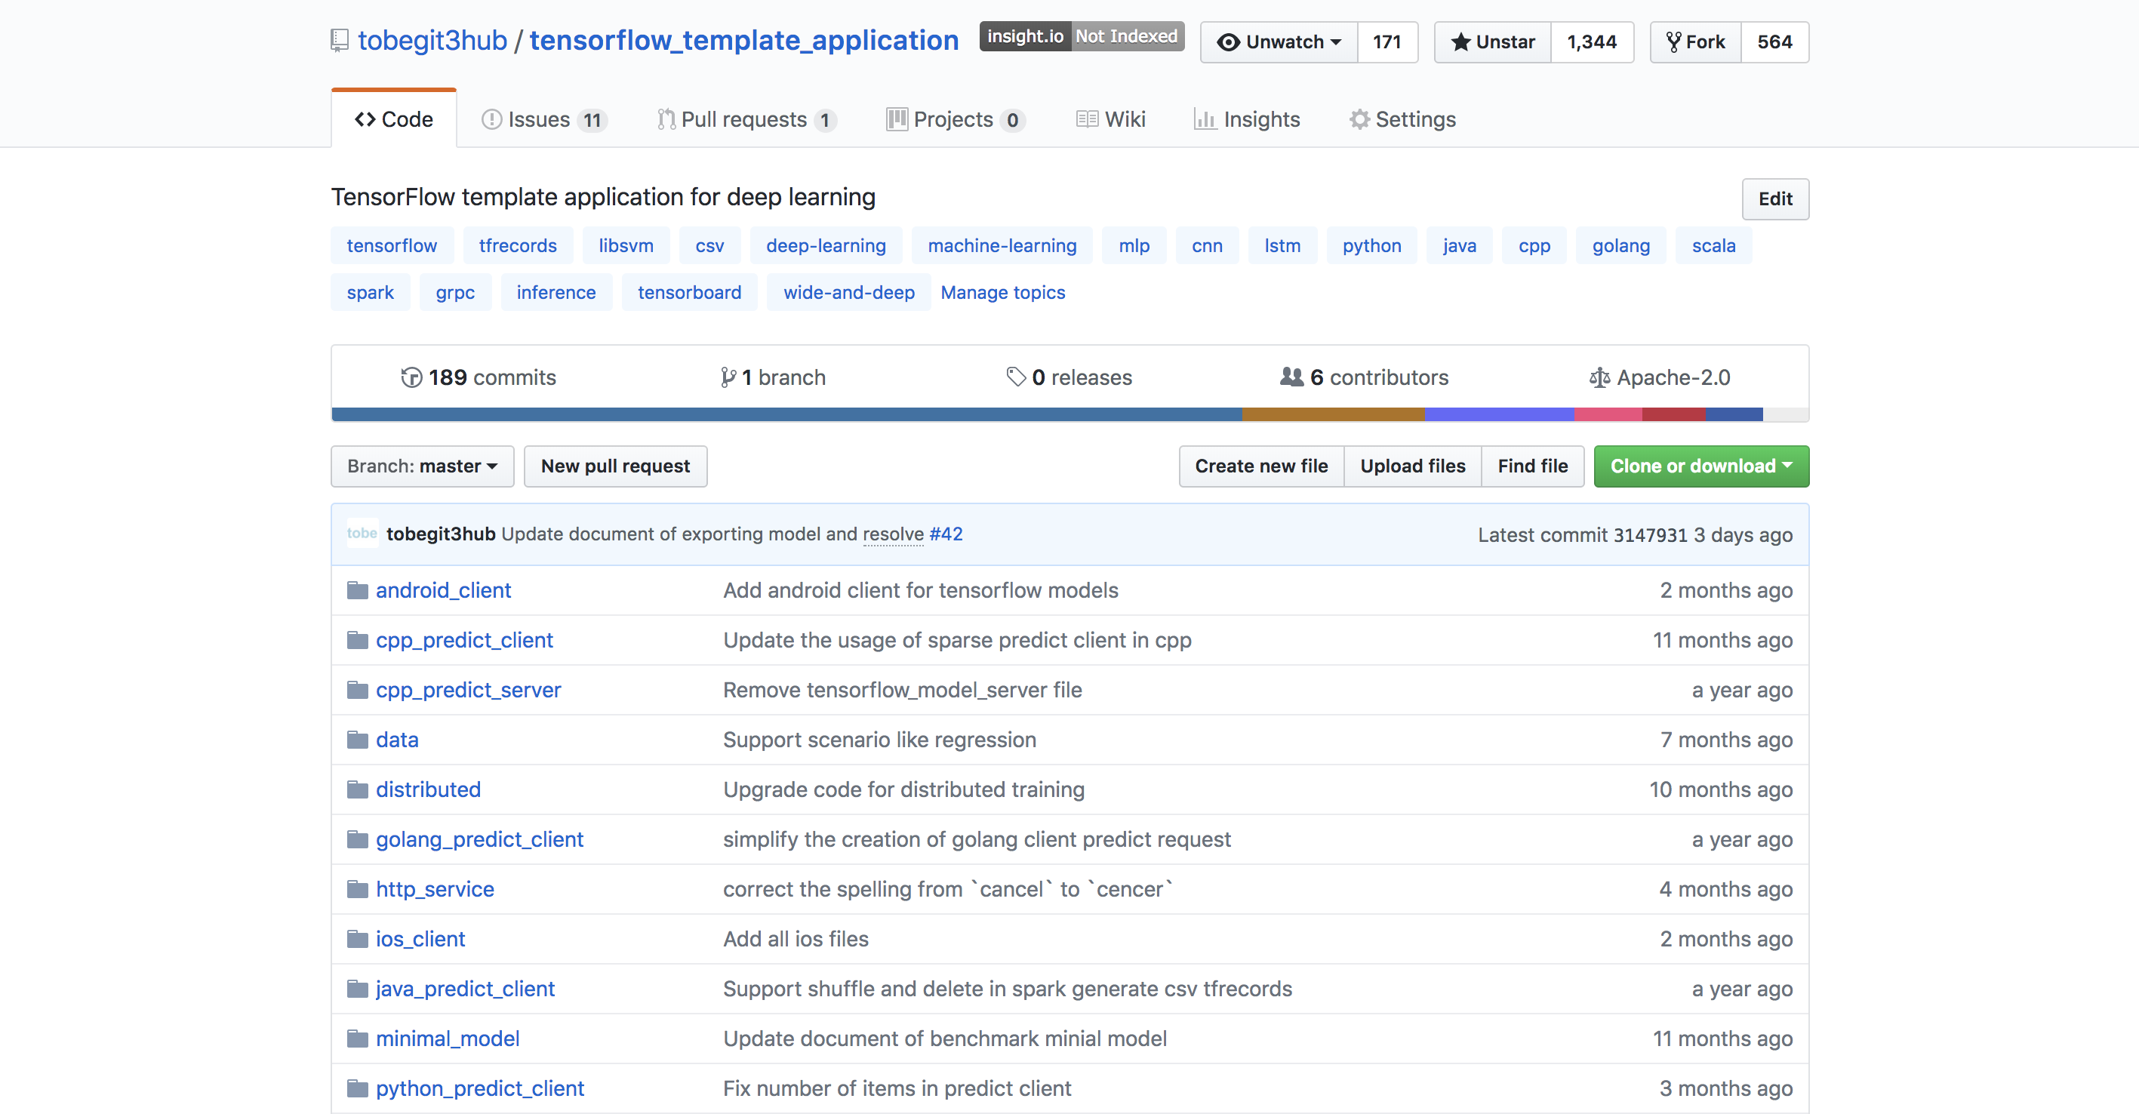Click the tobegit3hub avatar in latest commit
This screenshot has width=2139, height=1114.
pyautogui.click(x=362, y=534)
